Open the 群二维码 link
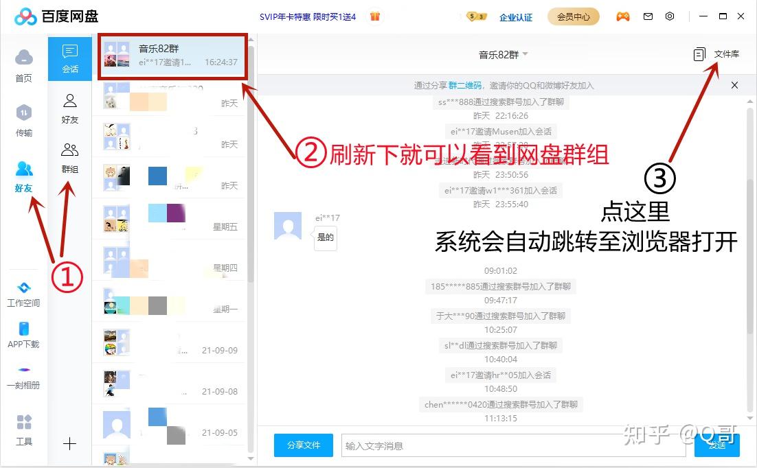This screenshot has width=757, height=468. point(465,85)
